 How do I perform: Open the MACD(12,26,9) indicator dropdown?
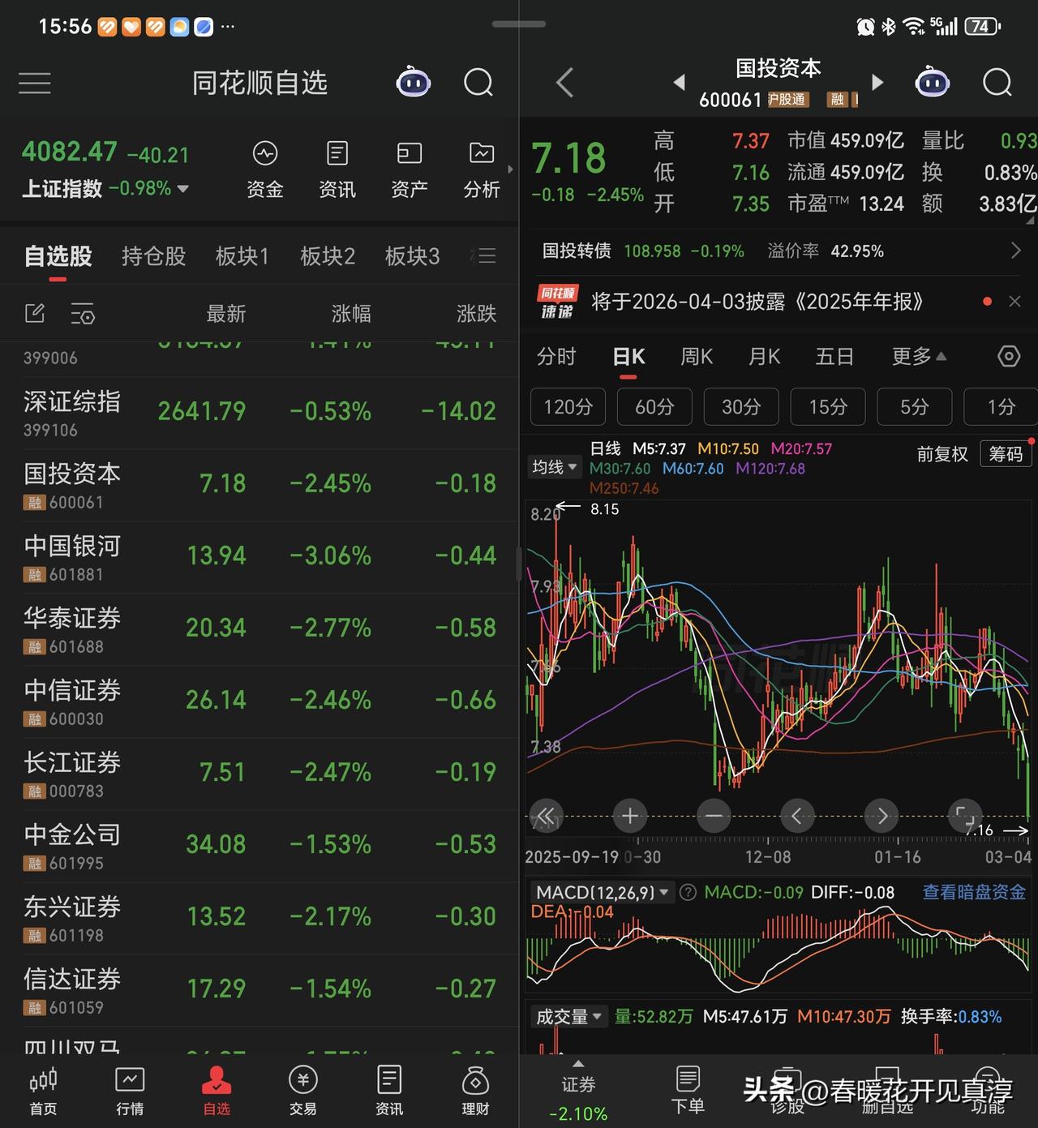click(601, 893)
